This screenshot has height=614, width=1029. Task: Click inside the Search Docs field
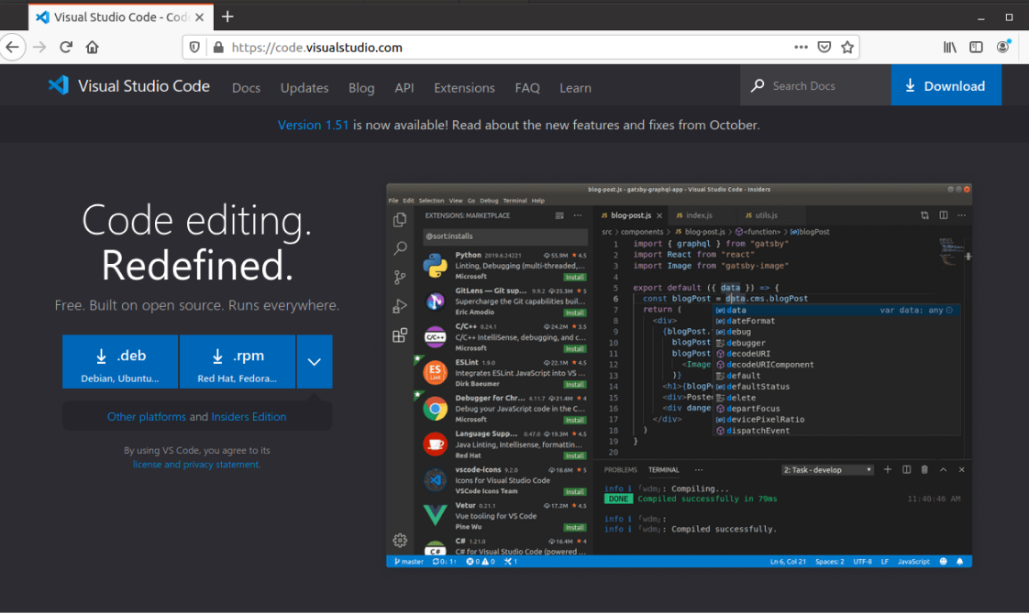click(x=807, y=85)
